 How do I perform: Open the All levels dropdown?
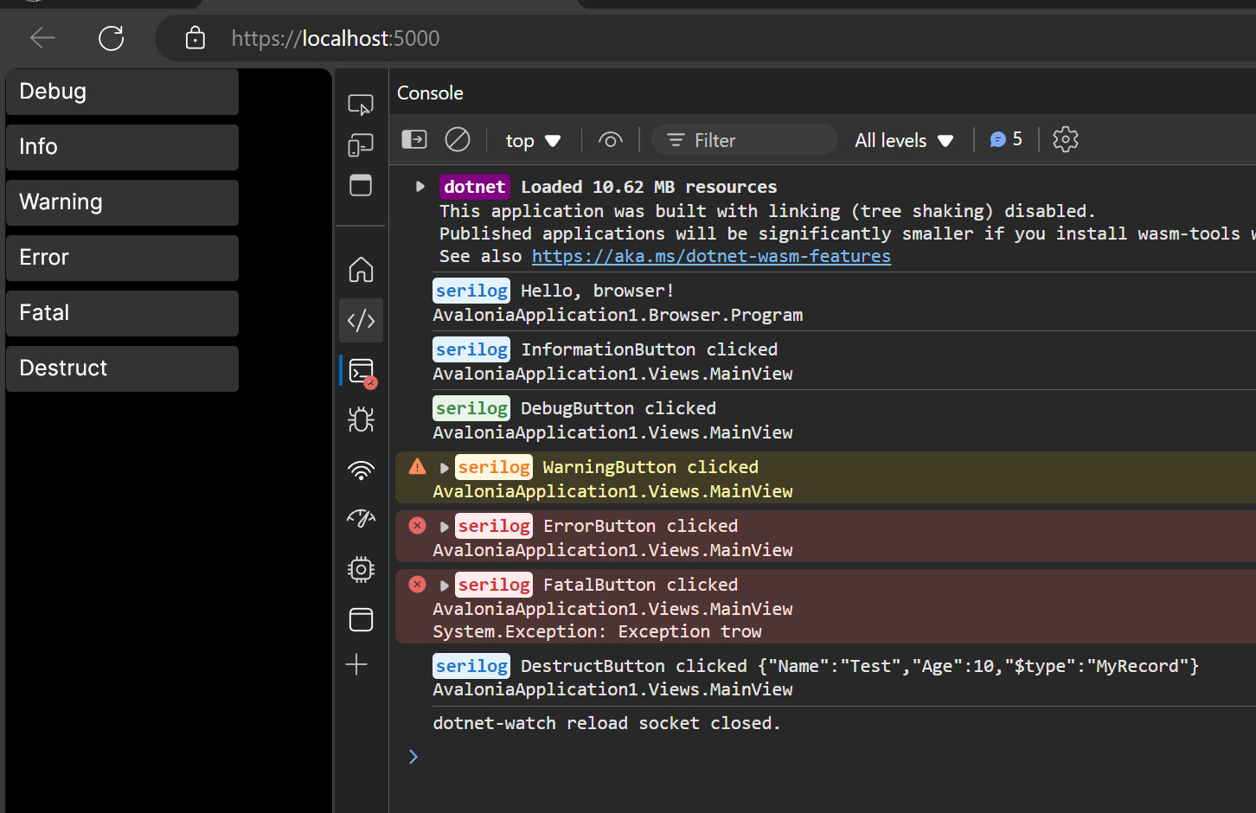click(904, 140)
